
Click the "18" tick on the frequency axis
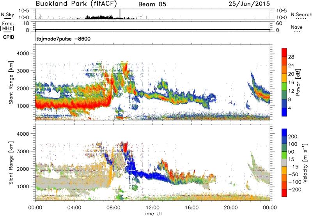click(x=26, y=23)
